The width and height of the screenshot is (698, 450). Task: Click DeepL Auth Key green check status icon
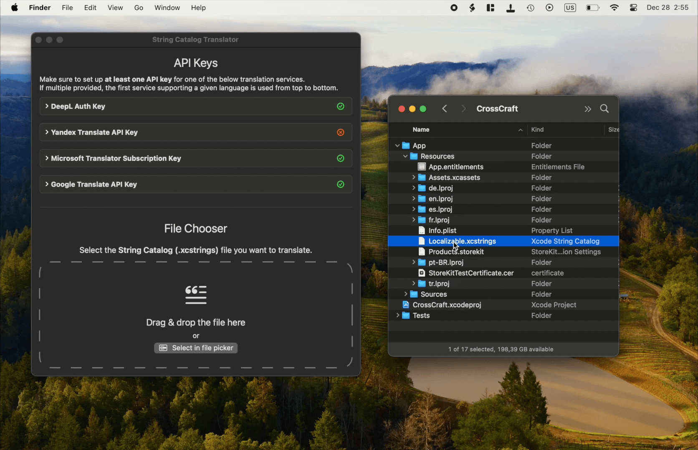(341, 106)
